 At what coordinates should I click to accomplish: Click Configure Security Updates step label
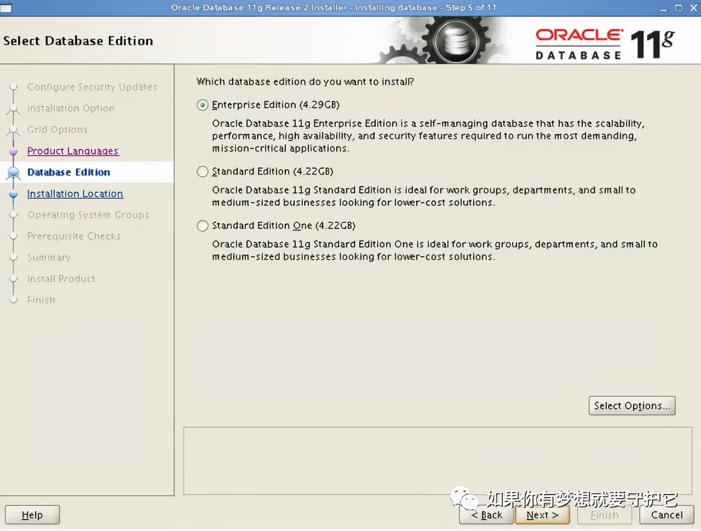[92, 87]
